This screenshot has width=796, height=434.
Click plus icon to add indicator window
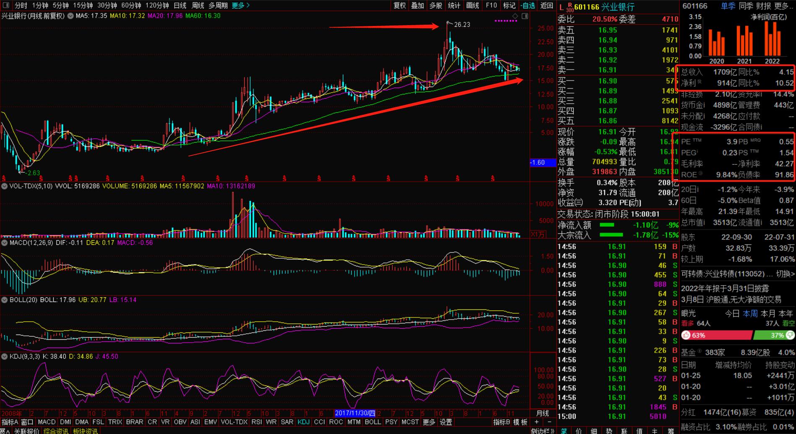point(537,422)
